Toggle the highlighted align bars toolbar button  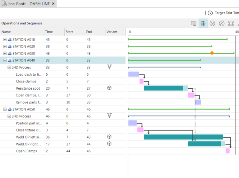pyautogui.click(x=203, y=24)
